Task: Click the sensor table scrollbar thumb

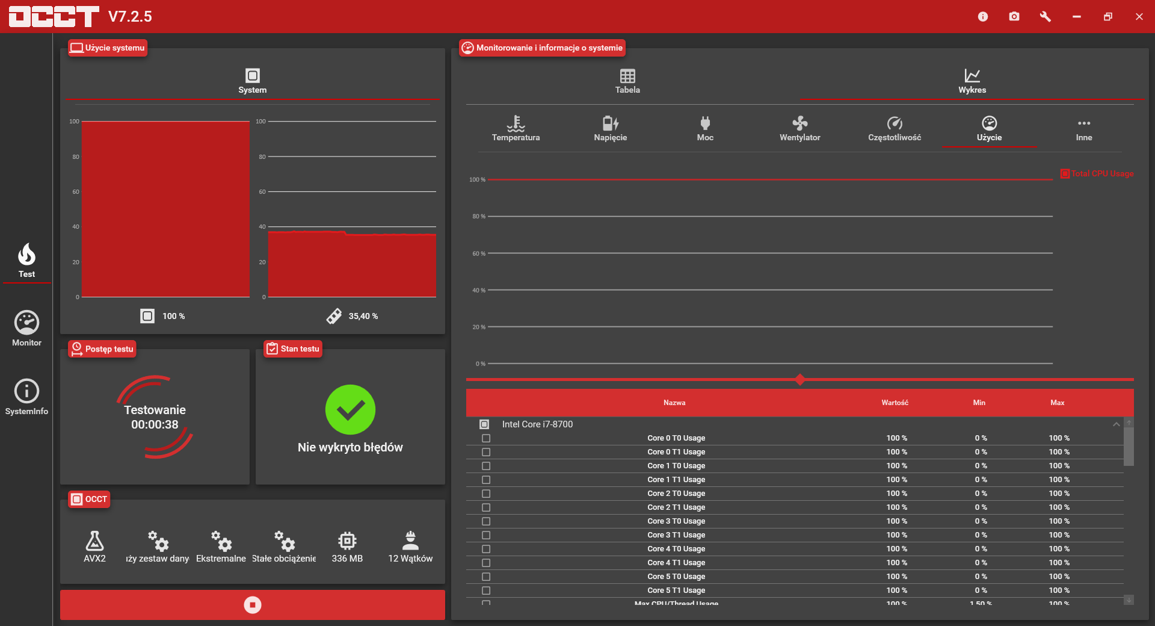Action: tap(1129, 447)
